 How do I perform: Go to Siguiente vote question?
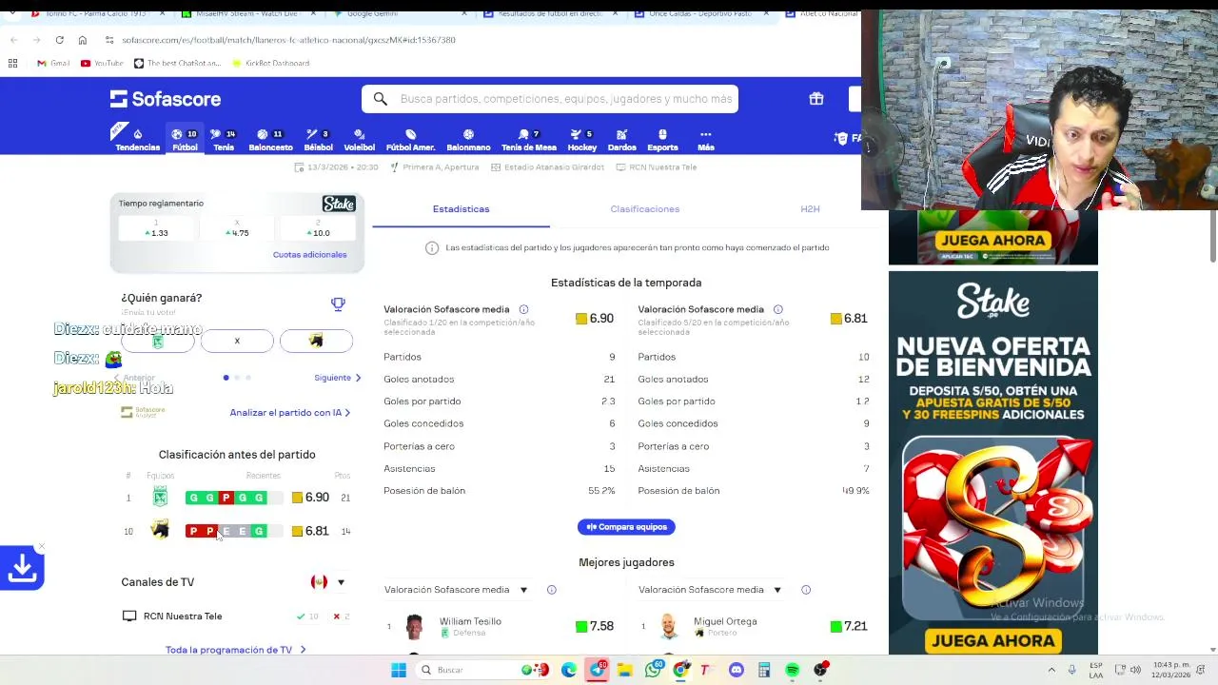click(338, 378)
